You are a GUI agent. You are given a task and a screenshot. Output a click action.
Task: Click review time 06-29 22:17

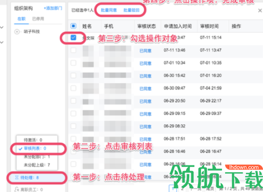211,101
